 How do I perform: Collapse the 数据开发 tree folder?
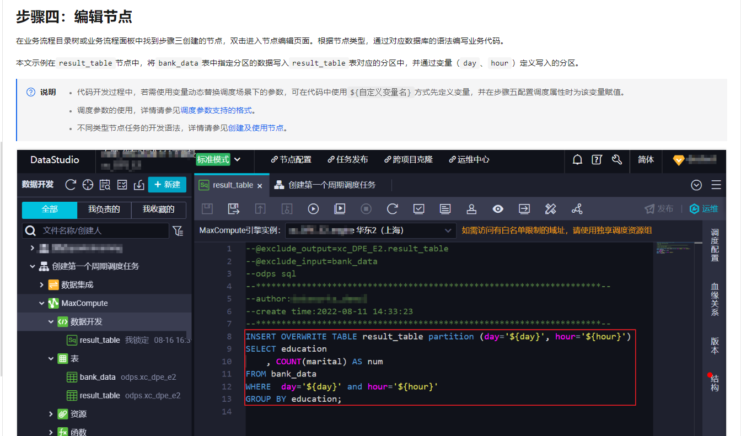[51, 322]
